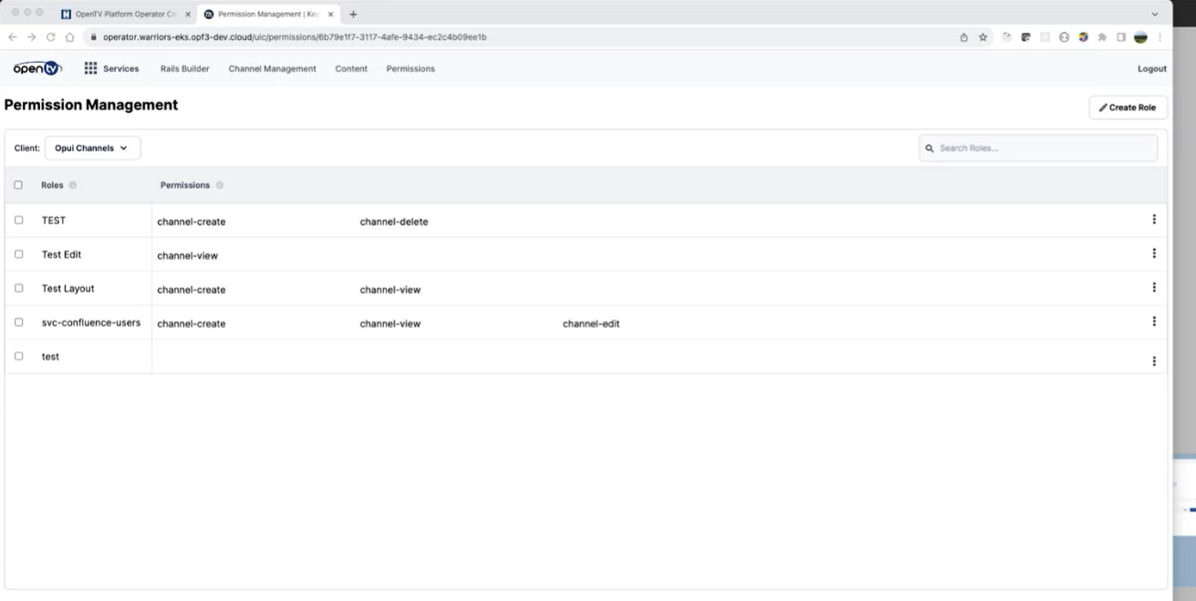Viewport: 1196px width, 601px height.
Task: Click the Create Role button
Action: click(x=1128, y=108)
